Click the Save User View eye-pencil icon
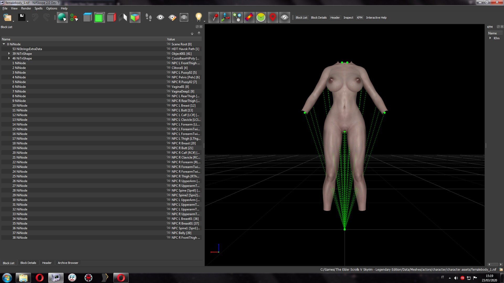504x283 pixels. [172, 18]
